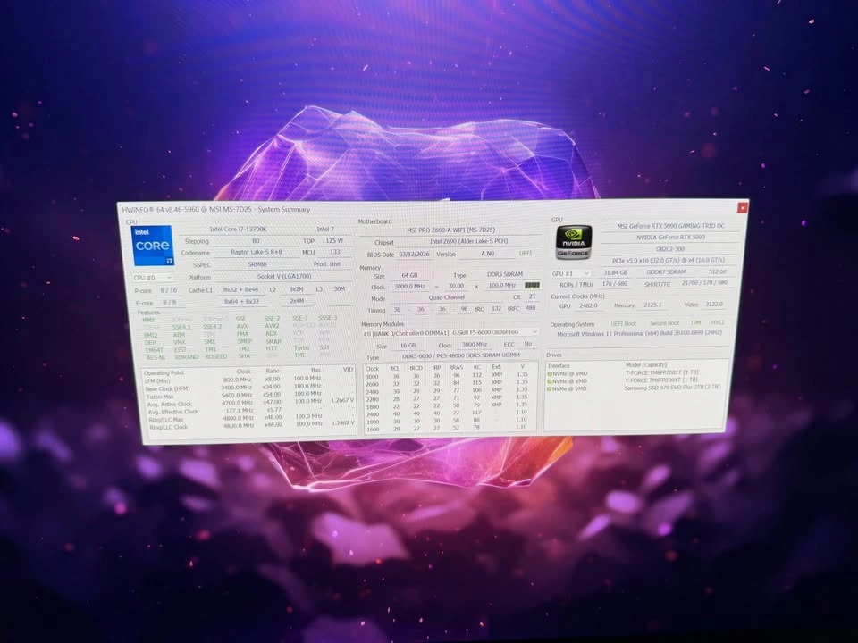The image size is (858, 643).
Task: Click the memory clock chip icon
Action: (532, 286)
